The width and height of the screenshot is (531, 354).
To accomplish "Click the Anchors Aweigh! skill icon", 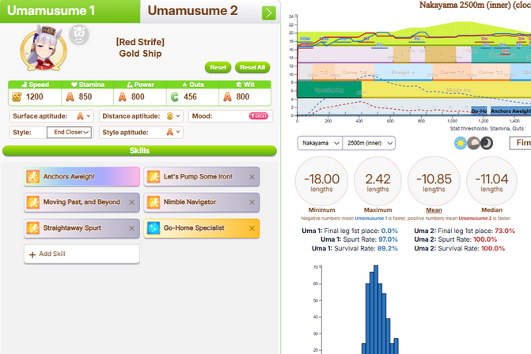I will [32, 176].
